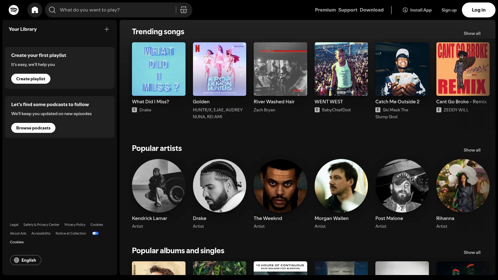The image size is (498, 280).
Task: Open the Support menu link
Action: tap(348, 10)
